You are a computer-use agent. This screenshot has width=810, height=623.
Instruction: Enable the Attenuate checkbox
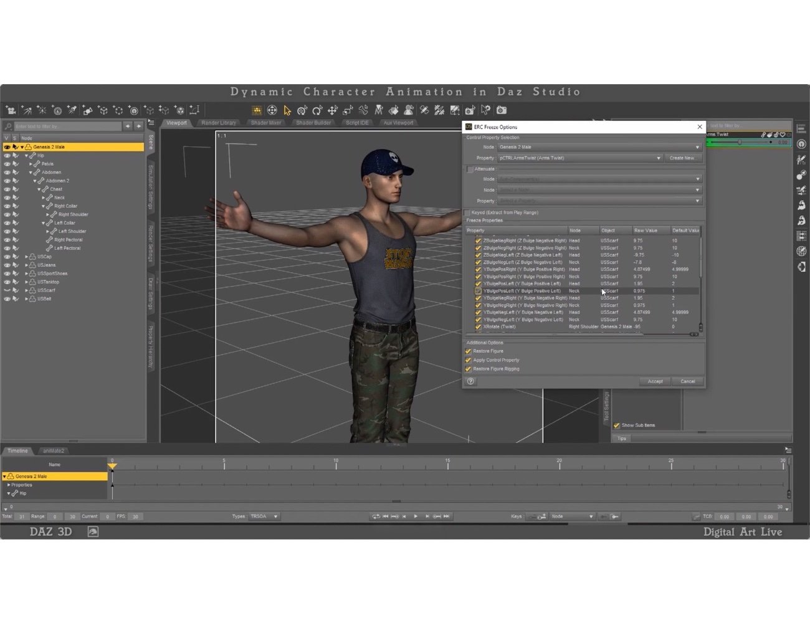pyautogui.click(x=469, y=169)
